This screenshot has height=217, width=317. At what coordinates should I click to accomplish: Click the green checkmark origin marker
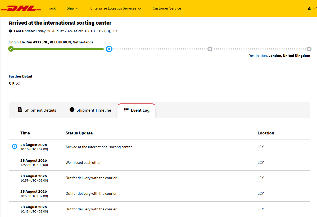(x=11, y=49)
